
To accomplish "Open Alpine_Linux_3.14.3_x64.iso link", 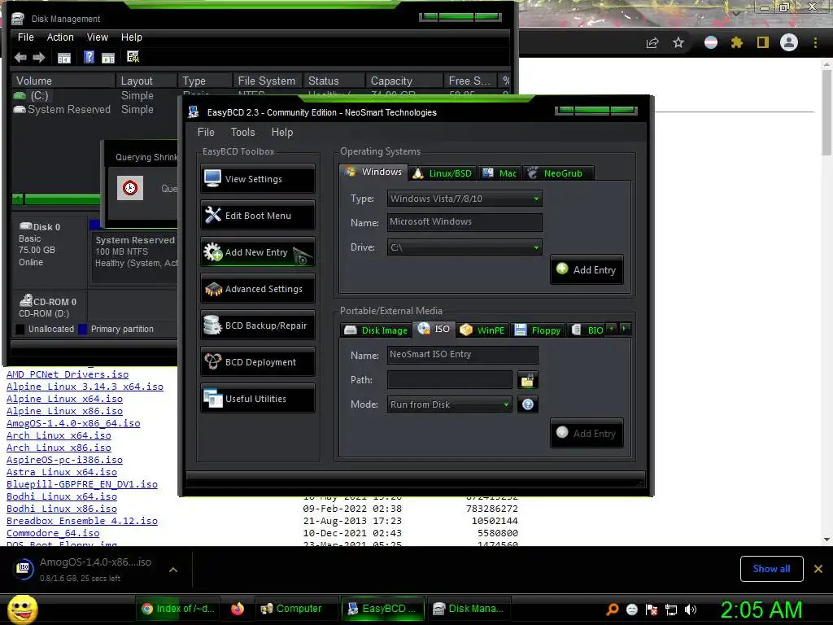I will click(x=85, y=387).
